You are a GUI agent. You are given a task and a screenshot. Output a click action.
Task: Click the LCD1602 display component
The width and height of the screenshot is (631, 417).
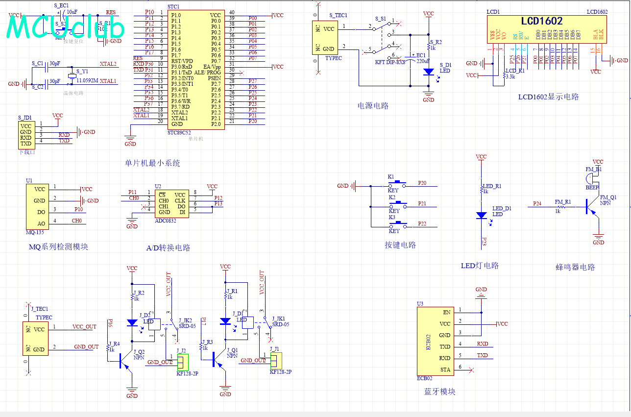(546, 29)
